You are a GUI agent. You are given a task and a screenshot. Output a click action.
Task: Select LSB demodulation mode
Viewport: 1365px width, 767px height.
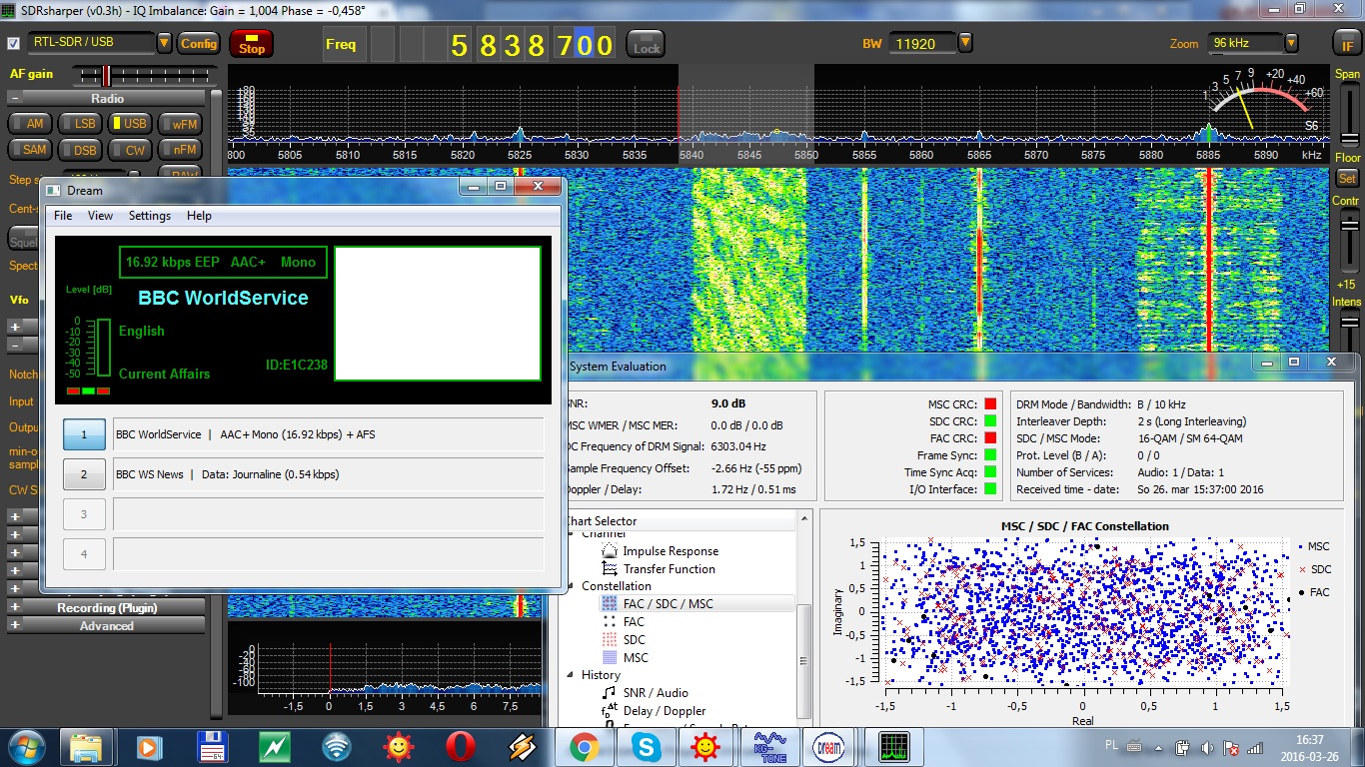(x=80, y=124)
